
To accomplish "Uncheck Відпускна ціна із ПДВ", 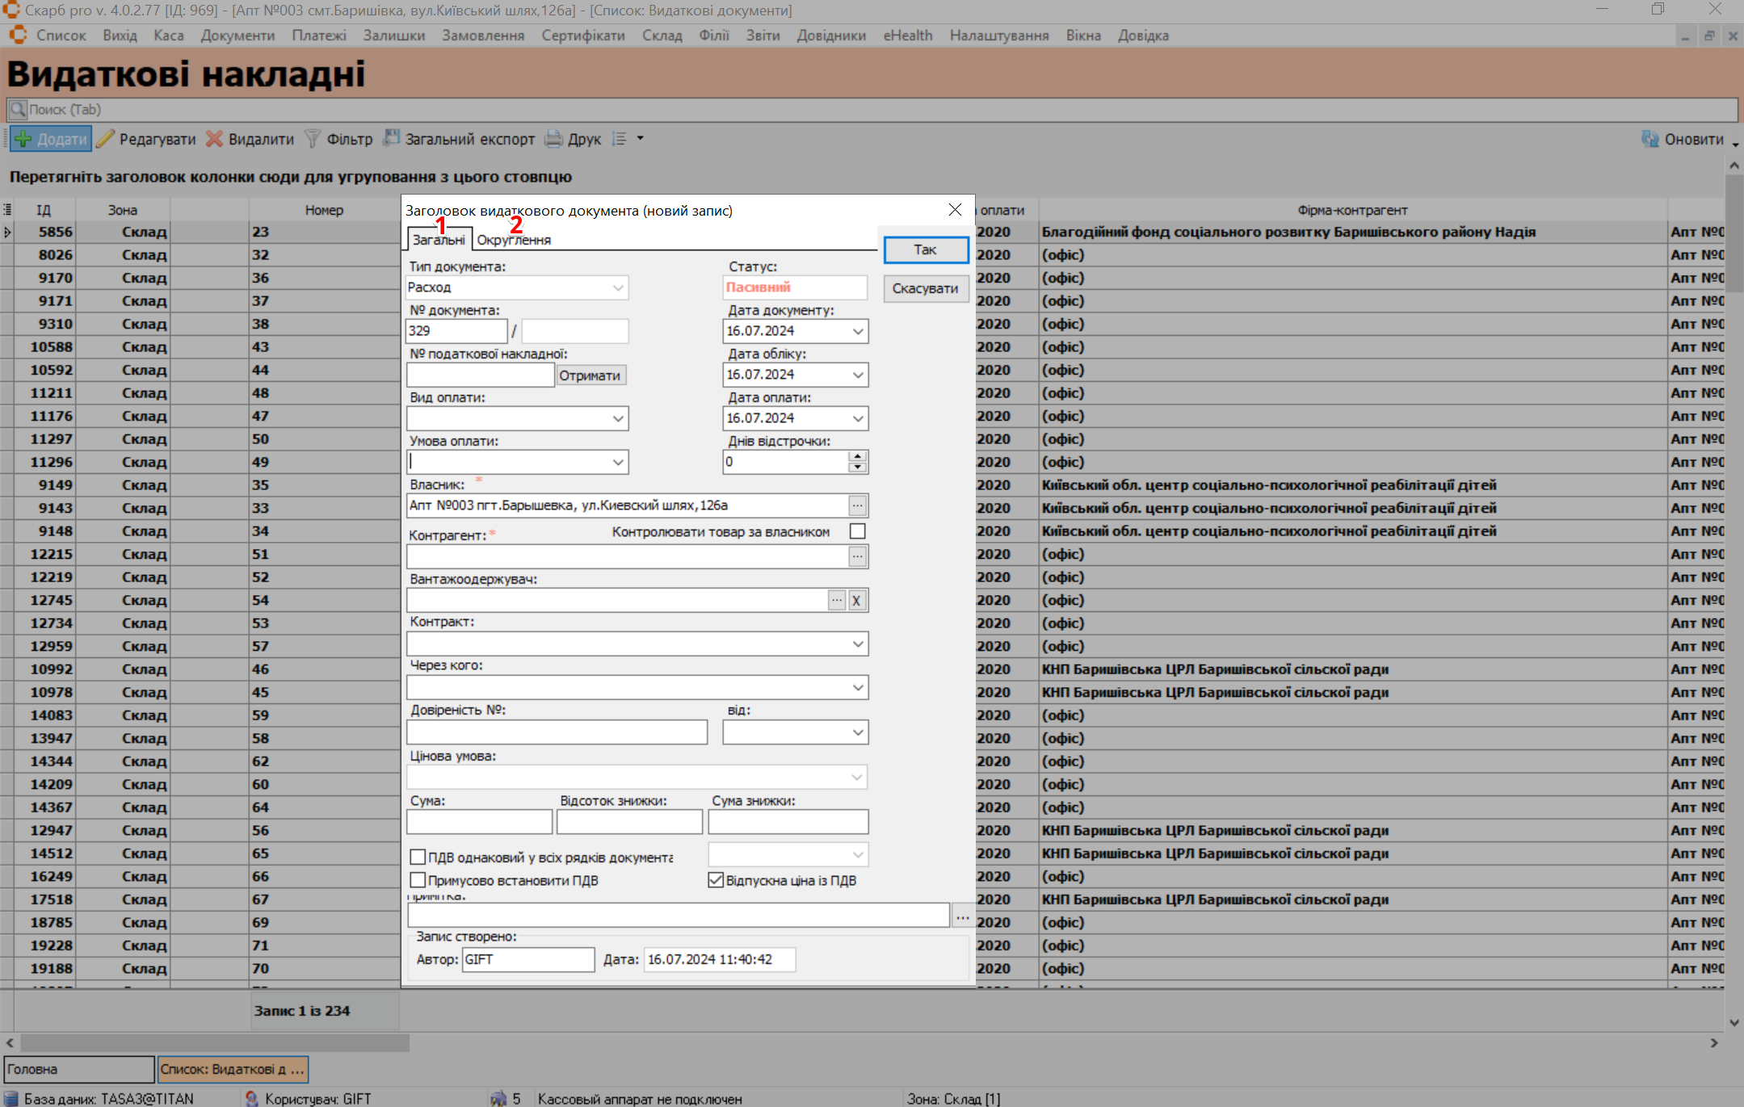I will (716, 880).
